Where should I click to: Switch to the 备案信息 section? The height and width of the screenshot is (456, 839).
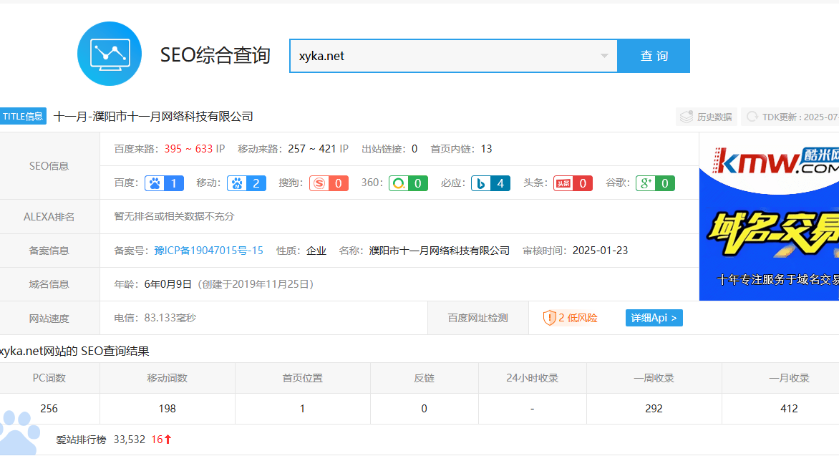pos(49,251)
